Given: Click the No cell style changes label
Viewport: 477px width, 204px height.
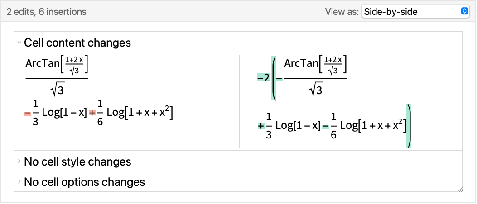Looking at the screenshot, I should pos(77,161).
